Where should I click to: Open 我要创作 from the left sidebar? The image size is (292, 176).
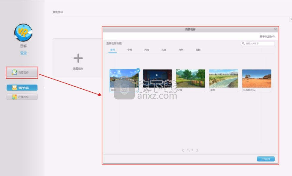(22, 72)
